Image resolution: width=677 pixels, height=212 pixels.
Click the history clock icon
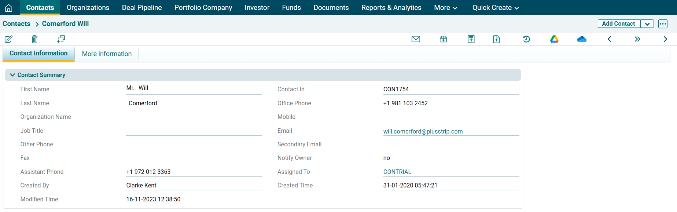pos(526,39)
